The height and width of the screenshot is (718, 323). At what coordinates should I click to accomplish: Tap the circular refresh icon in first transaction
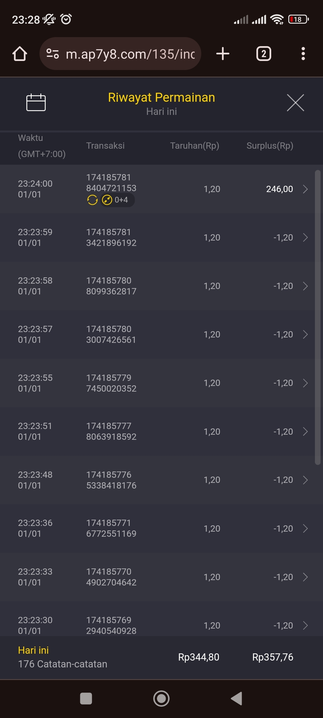click(92, 200)
